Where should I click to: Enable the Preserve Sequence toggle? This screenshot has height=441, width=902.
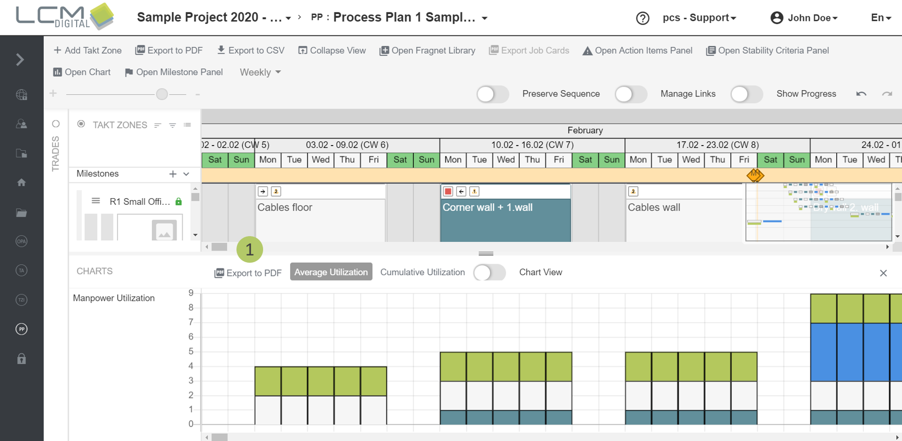coord(492,94)
